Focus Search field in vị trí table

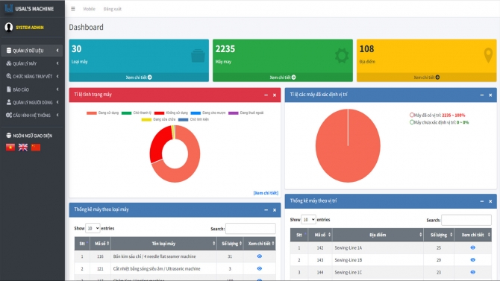[466, 220]
